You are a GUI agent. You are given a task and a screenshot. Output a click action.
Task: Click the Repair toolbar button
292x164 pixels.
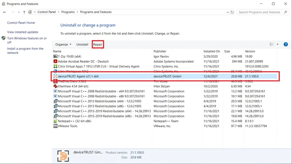pos(98,44)
